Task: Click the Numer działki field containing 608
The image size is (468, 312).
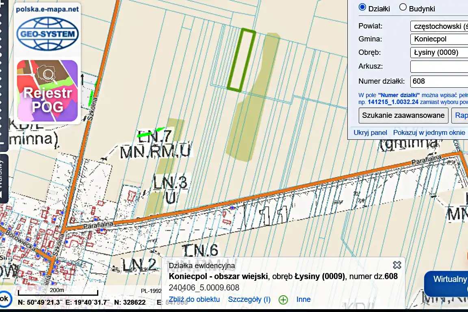Action: (x=439, y=81)
